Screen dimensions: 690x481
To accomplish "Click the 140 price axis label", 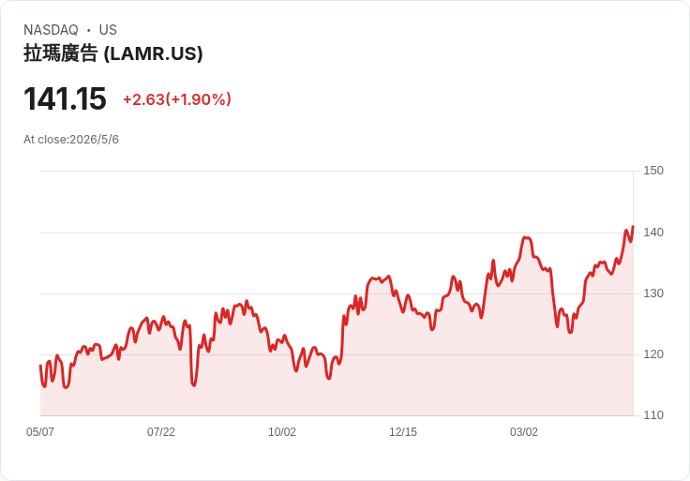I will pos(653,233).
